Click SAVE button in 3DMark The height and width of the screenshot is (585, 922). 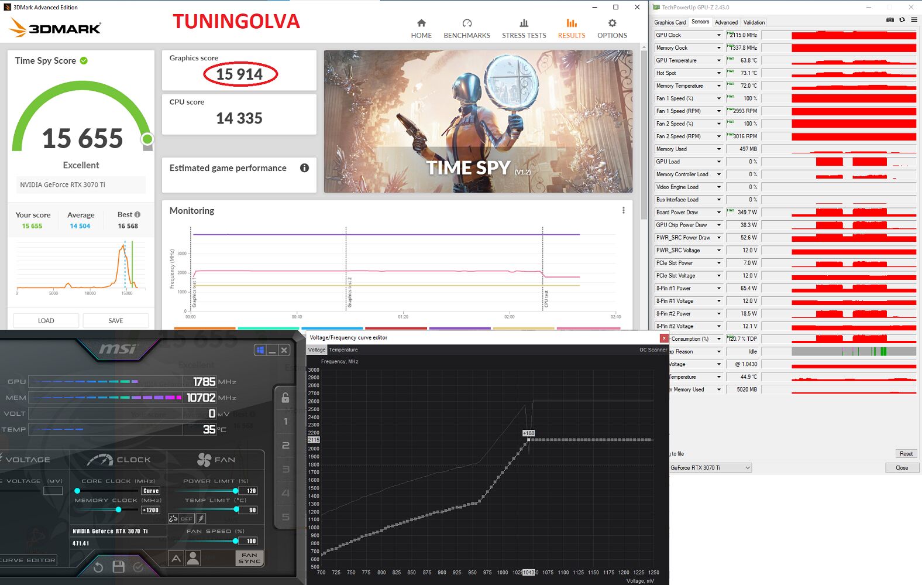click(x=116, y=321)
